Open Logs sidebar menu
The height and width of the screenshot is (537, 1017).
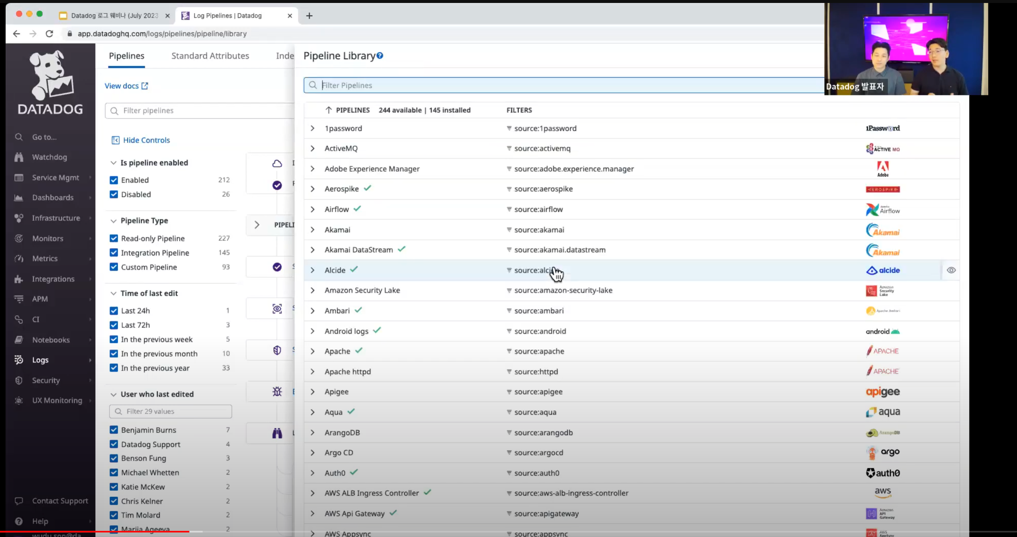click(40, 360)
